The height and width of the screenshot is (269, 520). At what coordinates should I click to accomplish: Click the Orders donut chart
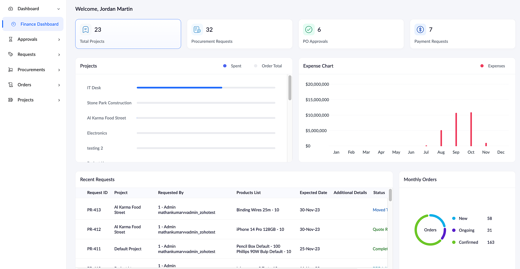pos(430,230)
